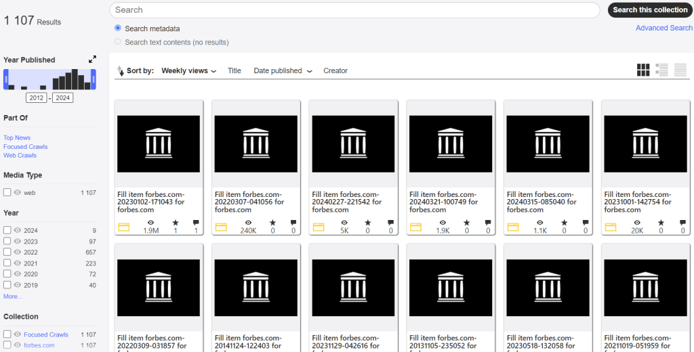The height and width of the screenshot is (352, 694).
Task: Click the Search this collection button
Action: pyautogui.click(x=650, y=10)
